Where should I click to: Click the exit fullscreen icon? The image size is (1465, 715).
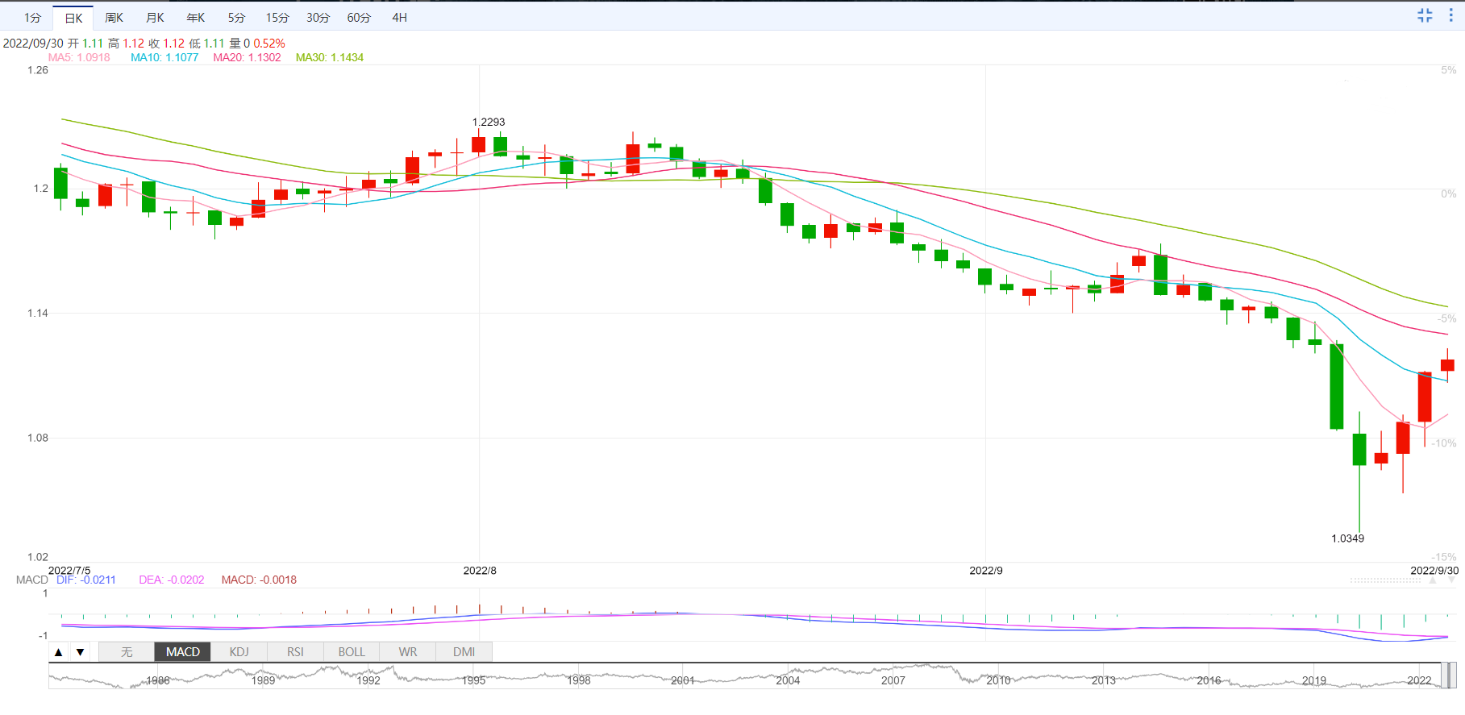[x=1425, y=15]
